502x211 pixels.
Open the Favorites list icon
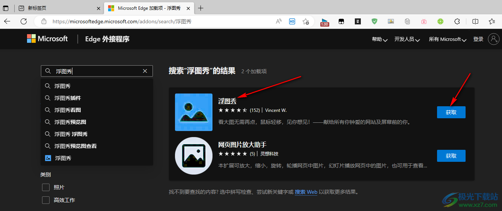click(492, 21)
